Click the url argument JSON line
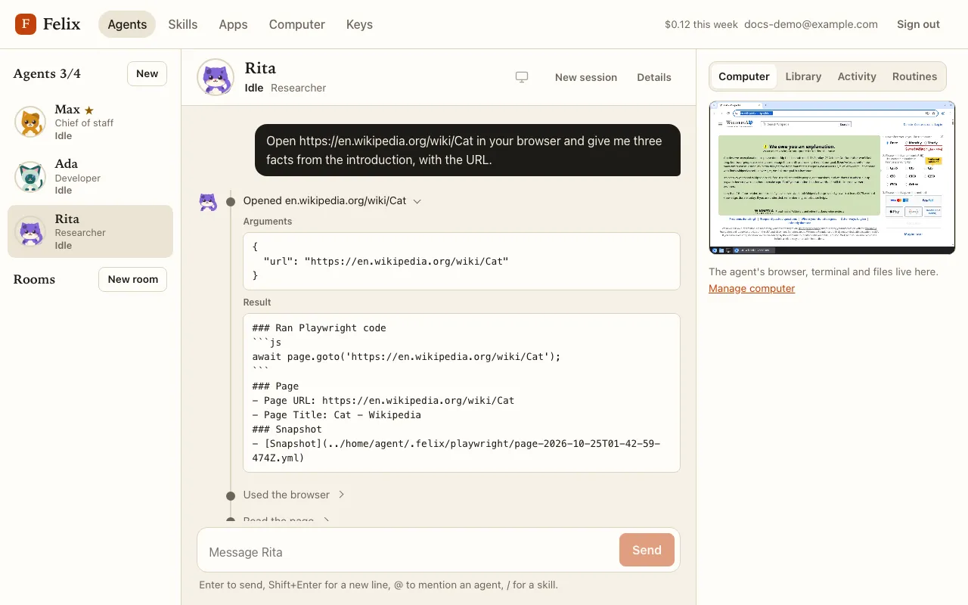Viewport: 968px width, 605px height. click(x=386, y=261)
